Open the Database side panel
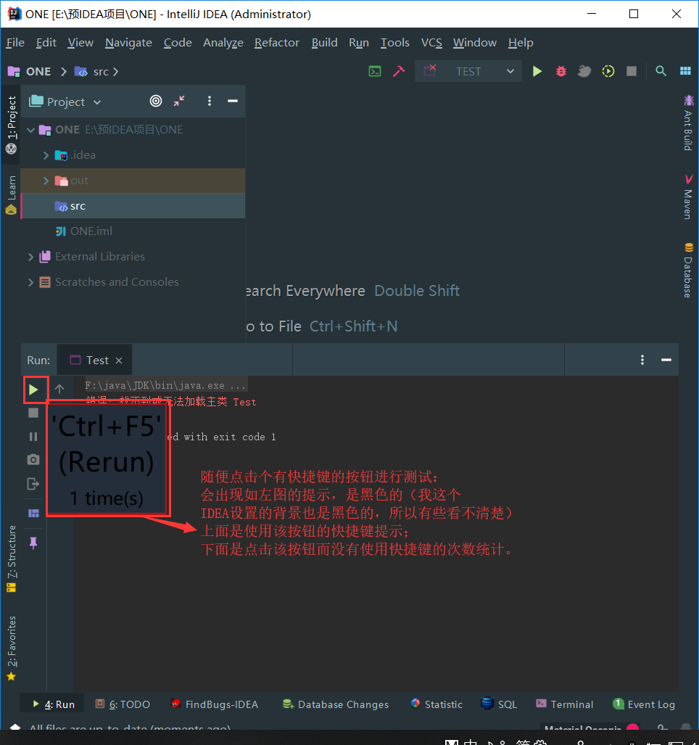 click(x=688, y=270)
